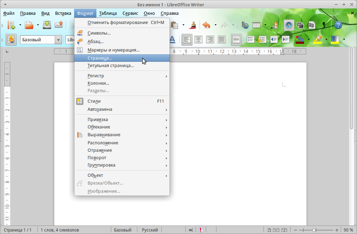Click the Insert table icon

[x=256, y=25]
